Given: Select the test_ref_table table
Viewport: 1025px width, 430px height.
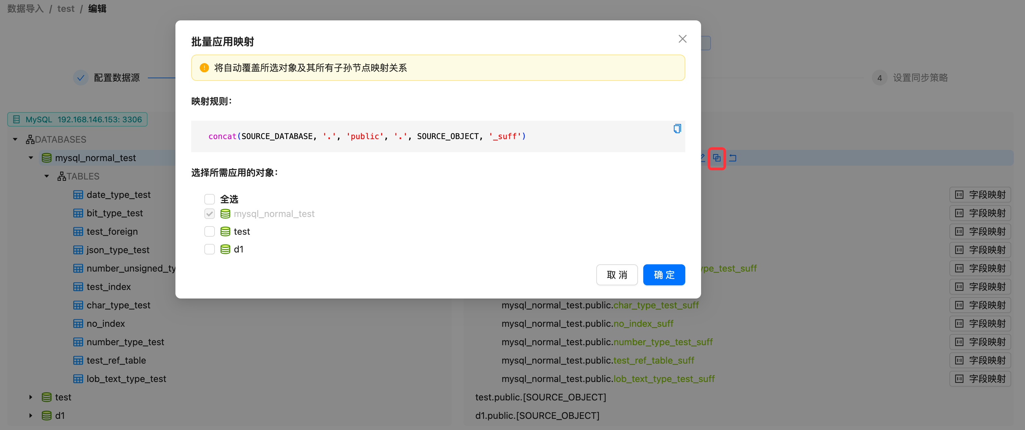Looking at the screenshot, I should pyautogui.click(x=116, y=360).
